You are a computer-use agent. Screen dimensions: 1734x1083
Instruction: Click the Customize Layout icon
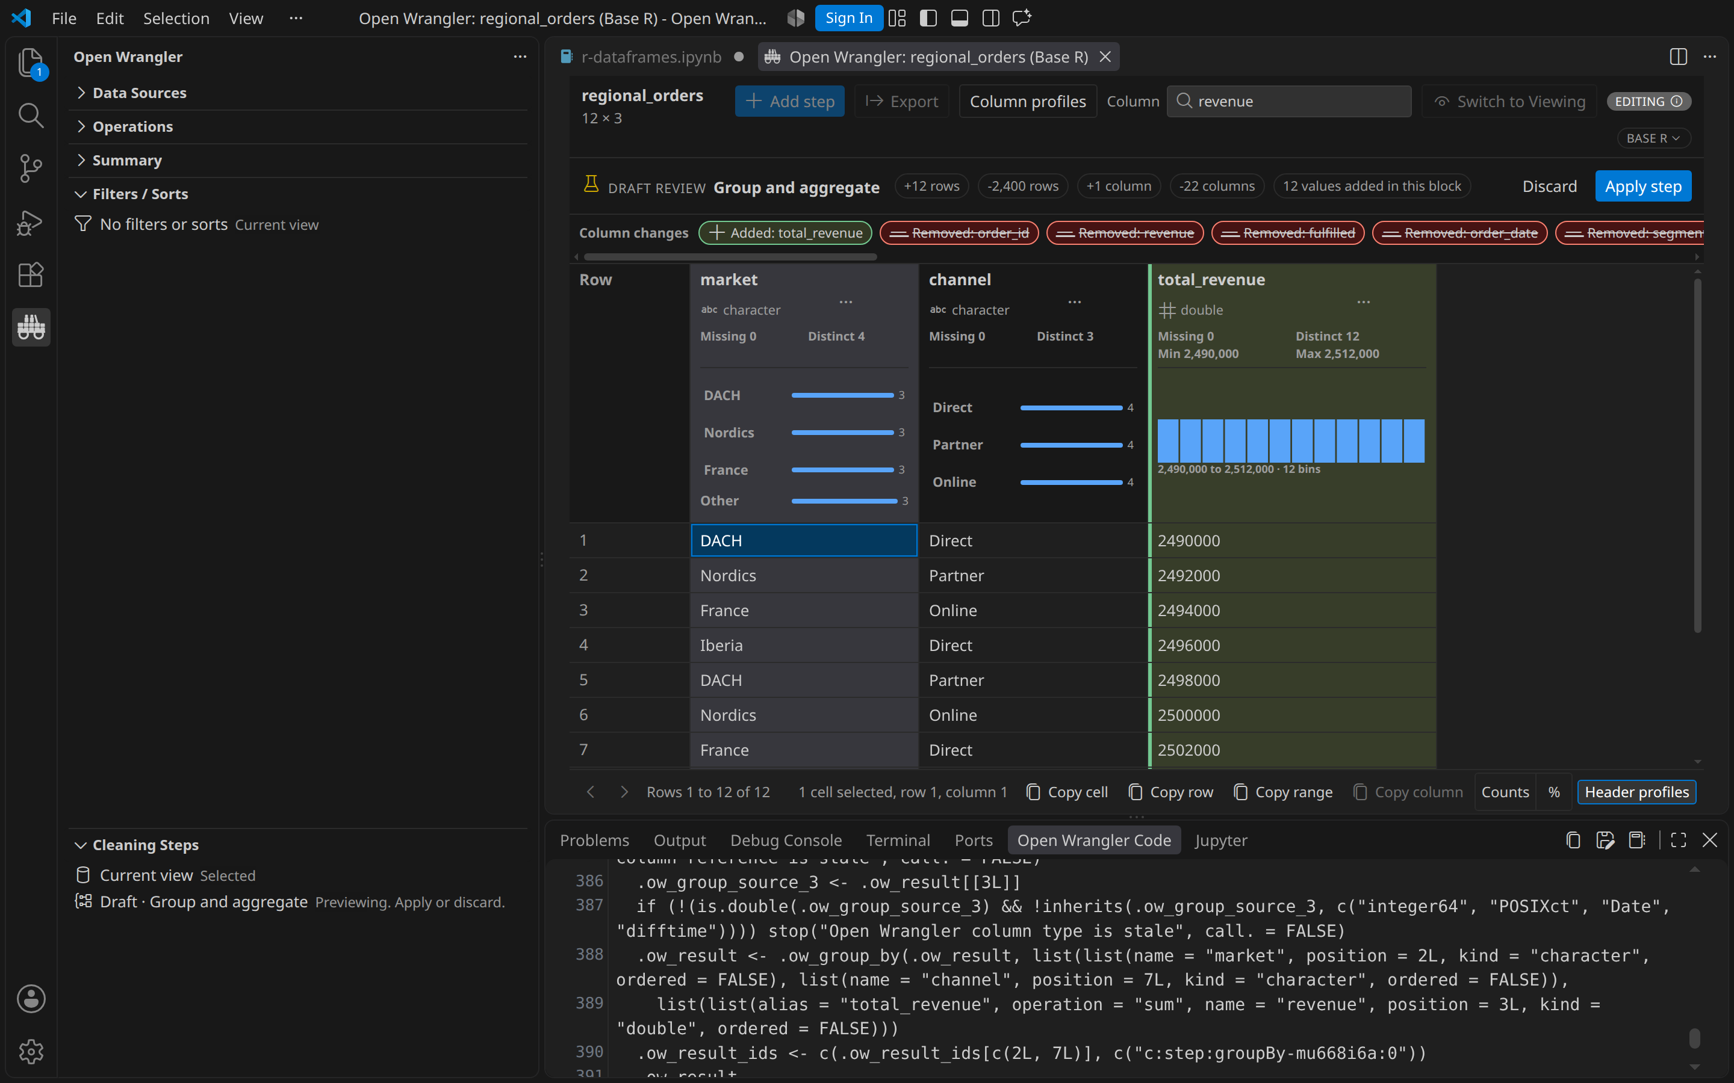click(897, 18)
